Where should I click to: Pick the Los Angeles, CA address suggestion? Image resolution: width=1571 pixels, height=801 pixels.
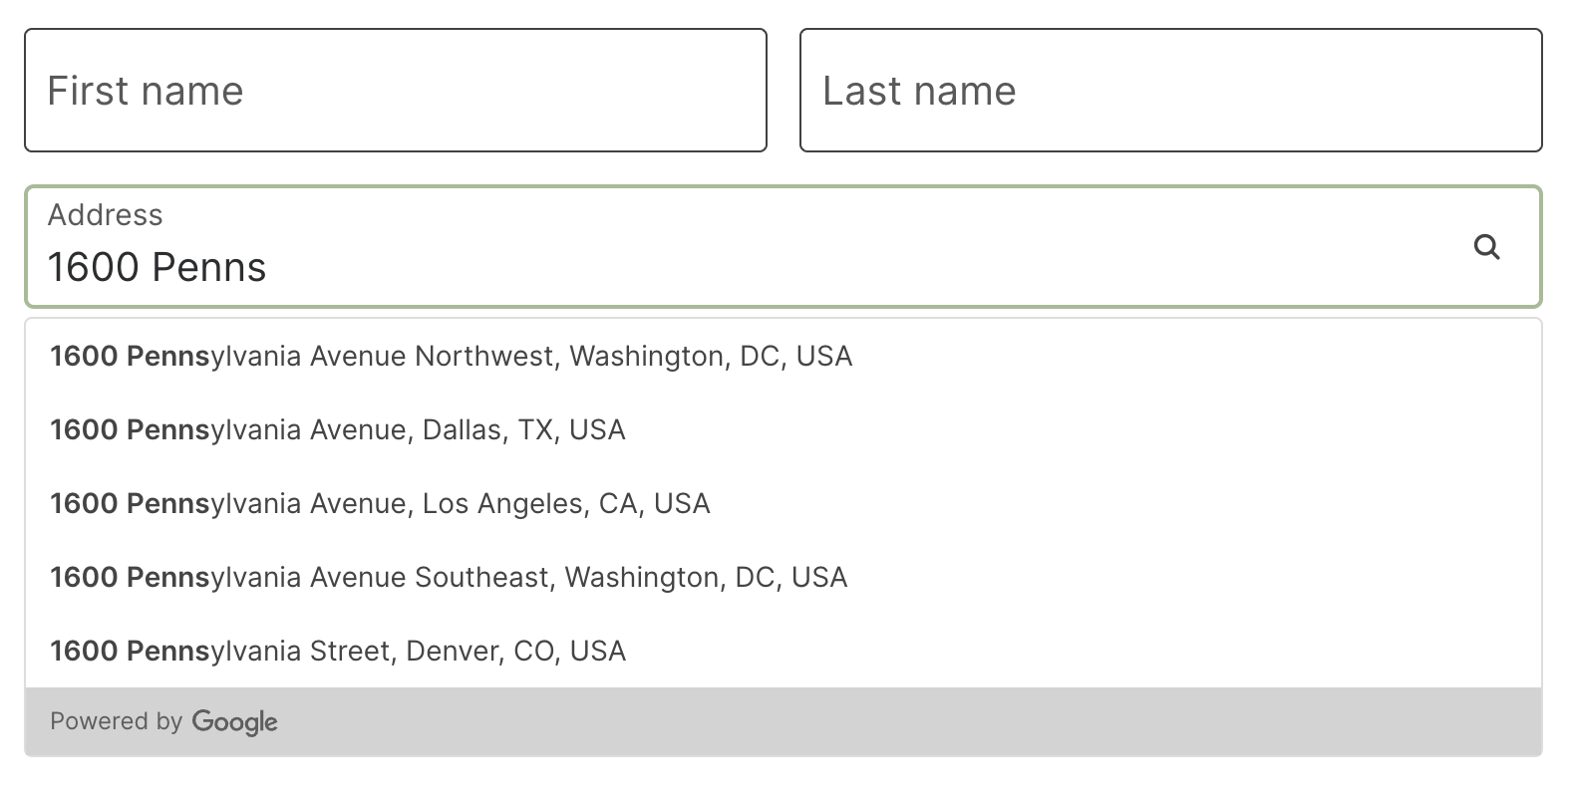coord(380,504)
